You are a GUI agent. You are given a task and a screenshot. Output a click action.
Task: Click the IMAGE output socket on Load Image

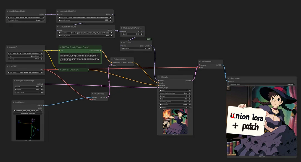pos(43,106)
